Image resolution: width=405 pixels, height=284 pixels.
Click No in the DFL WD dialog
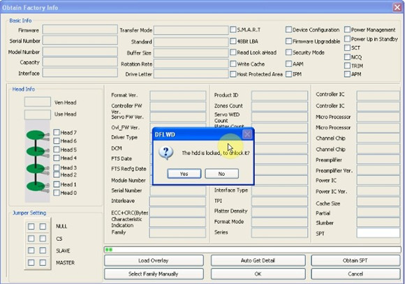click(x=221, y=174)
